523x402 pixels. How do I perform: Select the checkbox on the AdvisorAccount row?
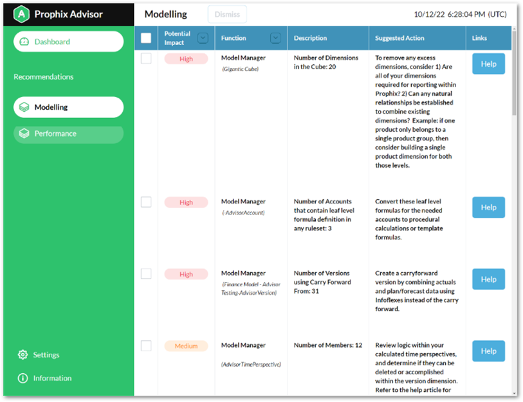(146, 202)
